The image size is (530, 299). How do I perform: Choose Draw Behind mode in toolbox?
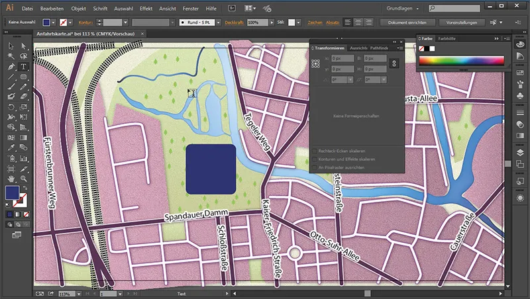[x=18, y=224]
